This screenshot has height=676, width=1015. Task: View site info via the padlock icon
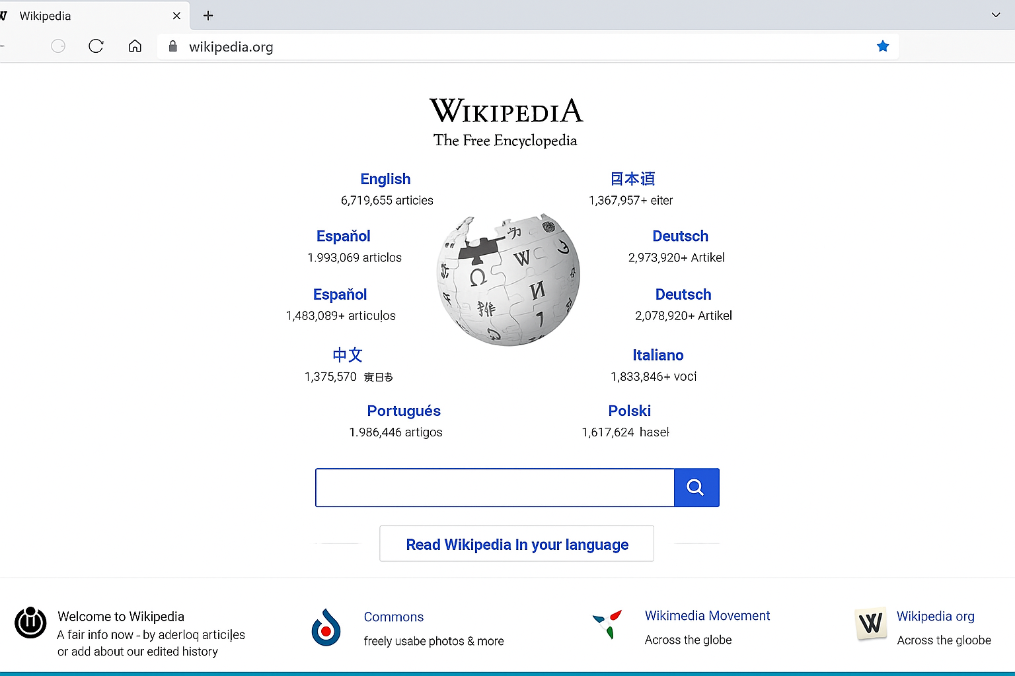[x=173, y=46]
